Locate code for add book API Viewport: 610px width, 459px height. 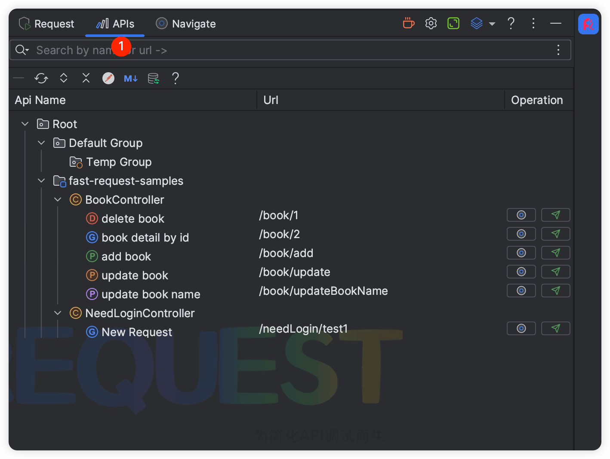coord(521,253)
